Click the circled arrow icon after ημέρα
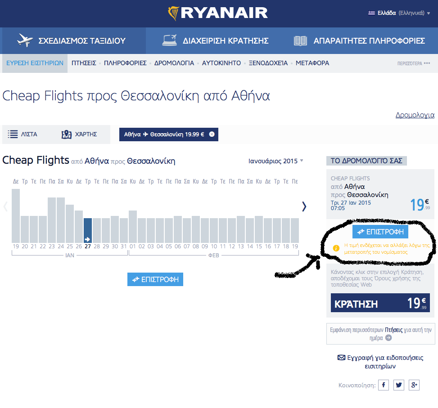This screenshot has width=438, height=408. click(388, 338)
